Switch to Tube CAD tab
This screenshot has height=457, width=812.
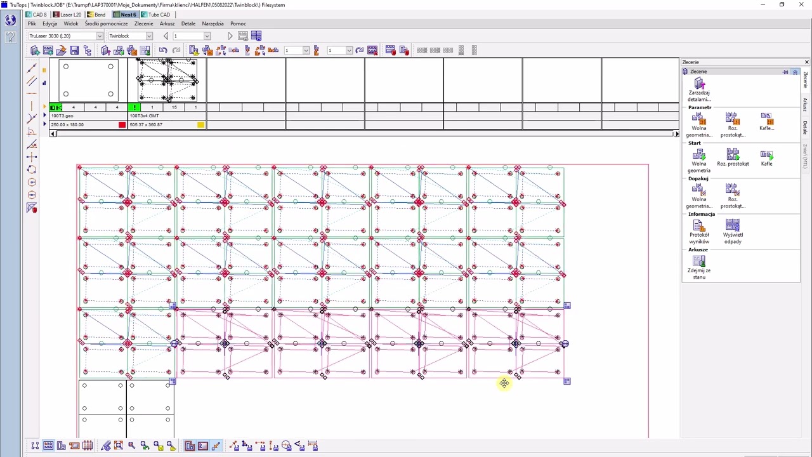pyautogui.click(x=155, y=15)
